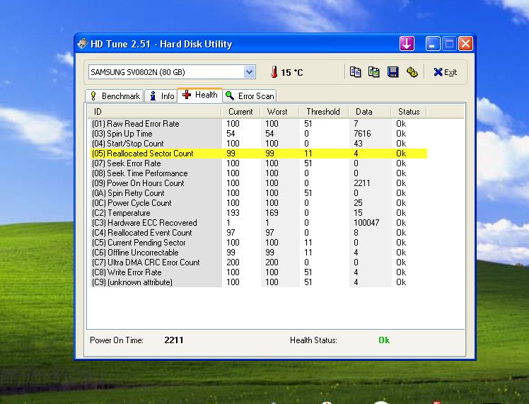Screen dimensions: 529x404
Task: Open the options wrench icon
Action: [x=412, y=72]
